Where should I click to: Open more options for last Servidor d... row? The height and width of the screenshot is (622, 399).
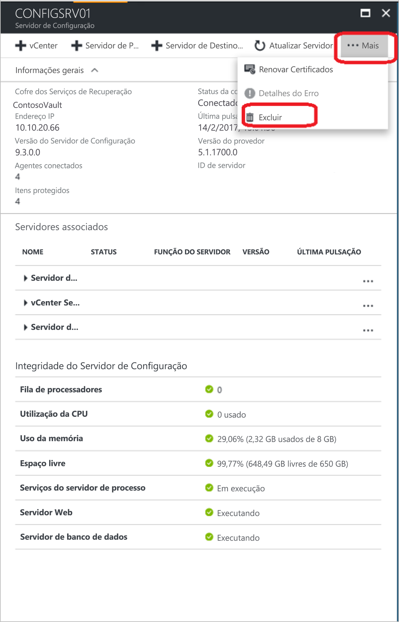pyautogui.click(x=368, y=330)
